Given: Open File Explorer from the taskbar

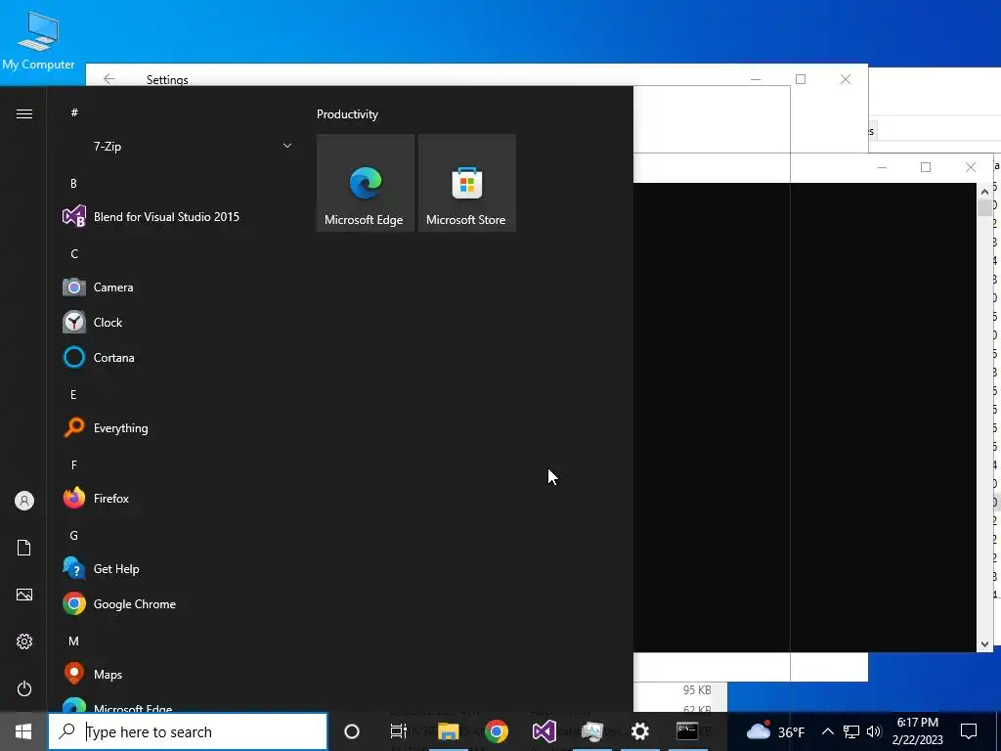Looking at the screenshot, I should click(448, 731).
